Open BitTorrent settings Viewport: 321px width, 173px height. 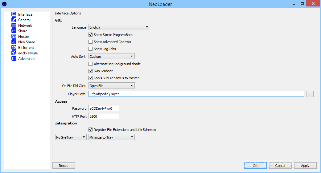(26, 47)
